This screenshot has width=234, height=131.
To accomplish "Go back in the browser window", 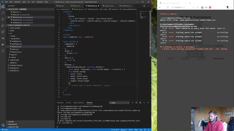I will coord(160,7).
